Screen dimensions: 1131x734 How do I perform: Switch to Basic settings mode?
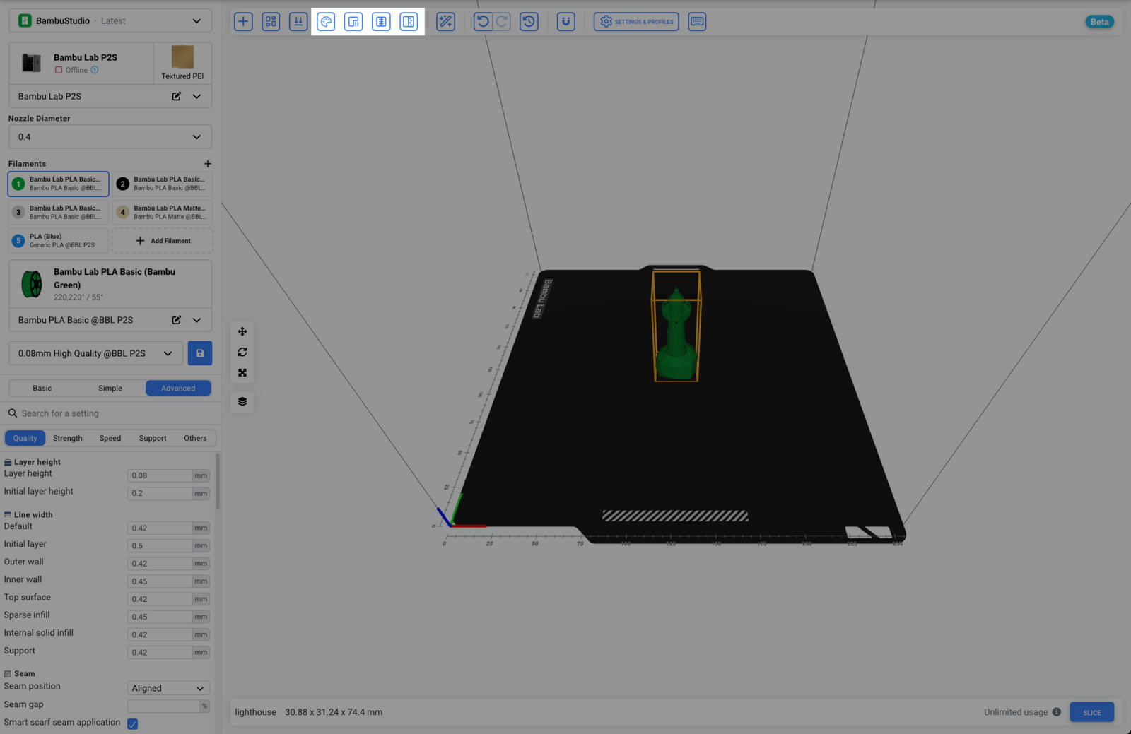coord(42,388)
